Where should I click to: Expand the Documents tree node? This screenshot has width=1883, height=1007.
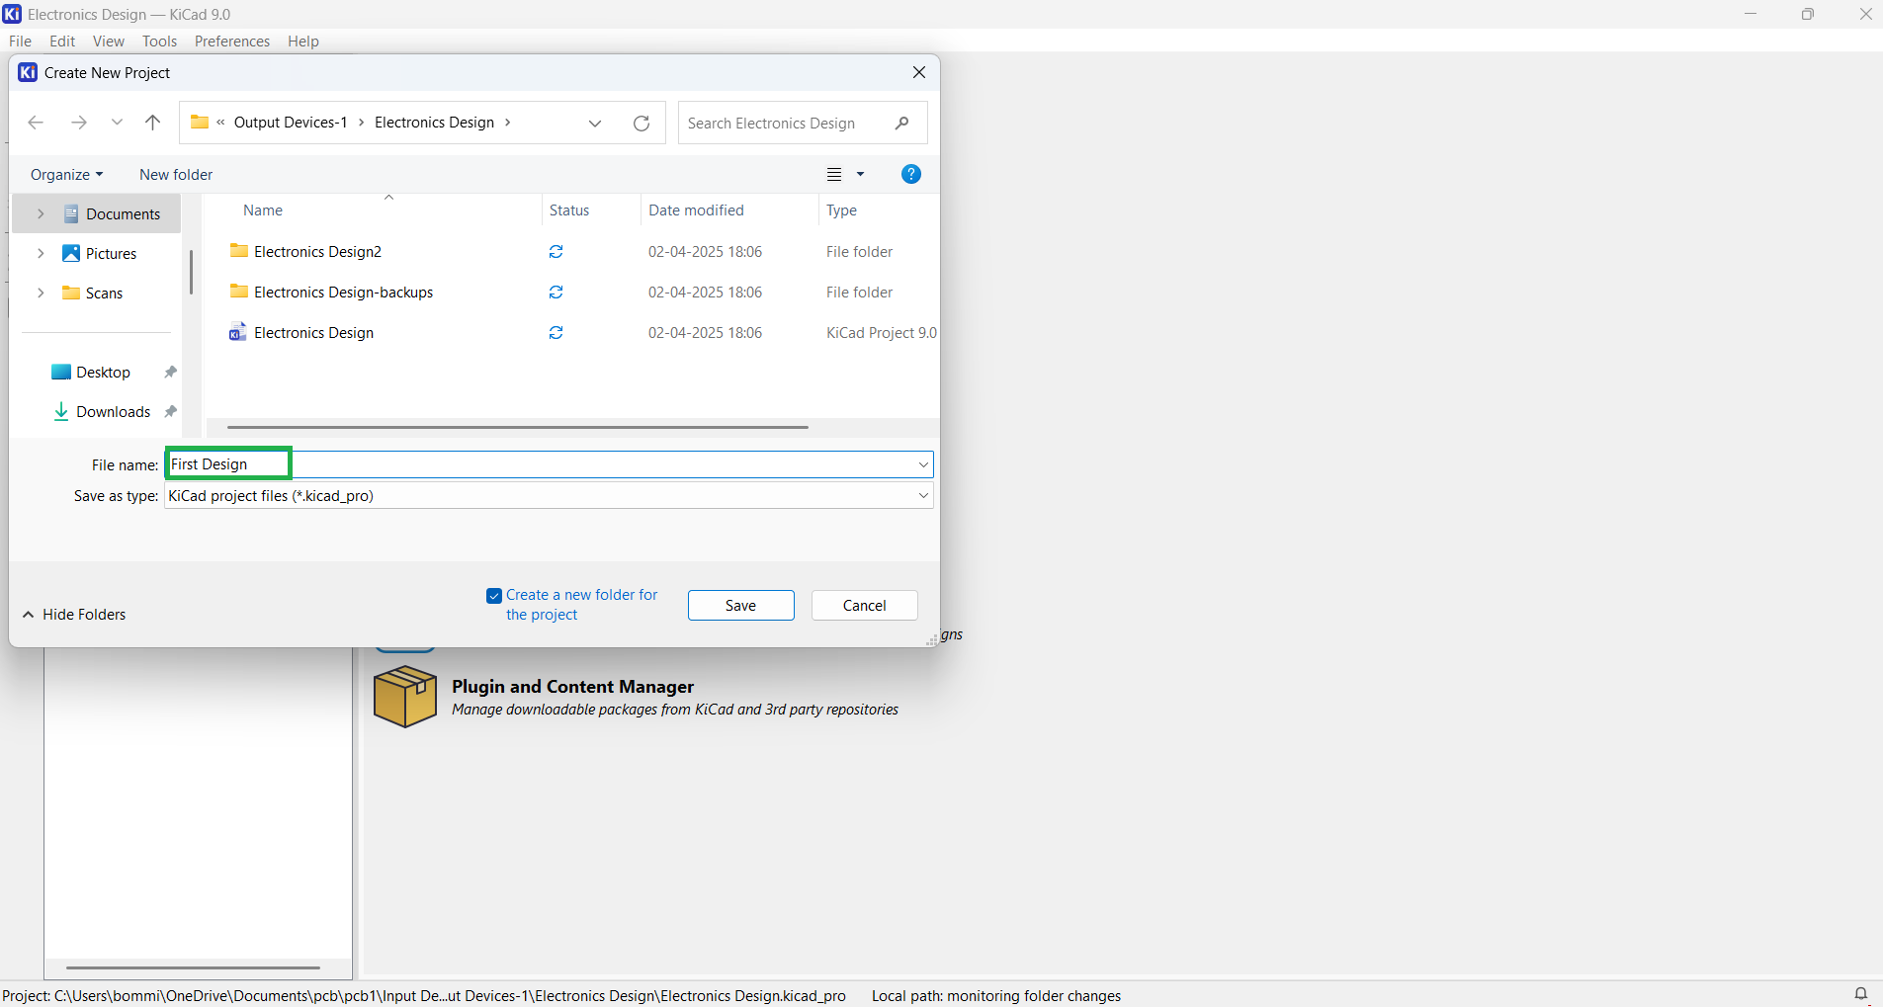click(41, 213)
